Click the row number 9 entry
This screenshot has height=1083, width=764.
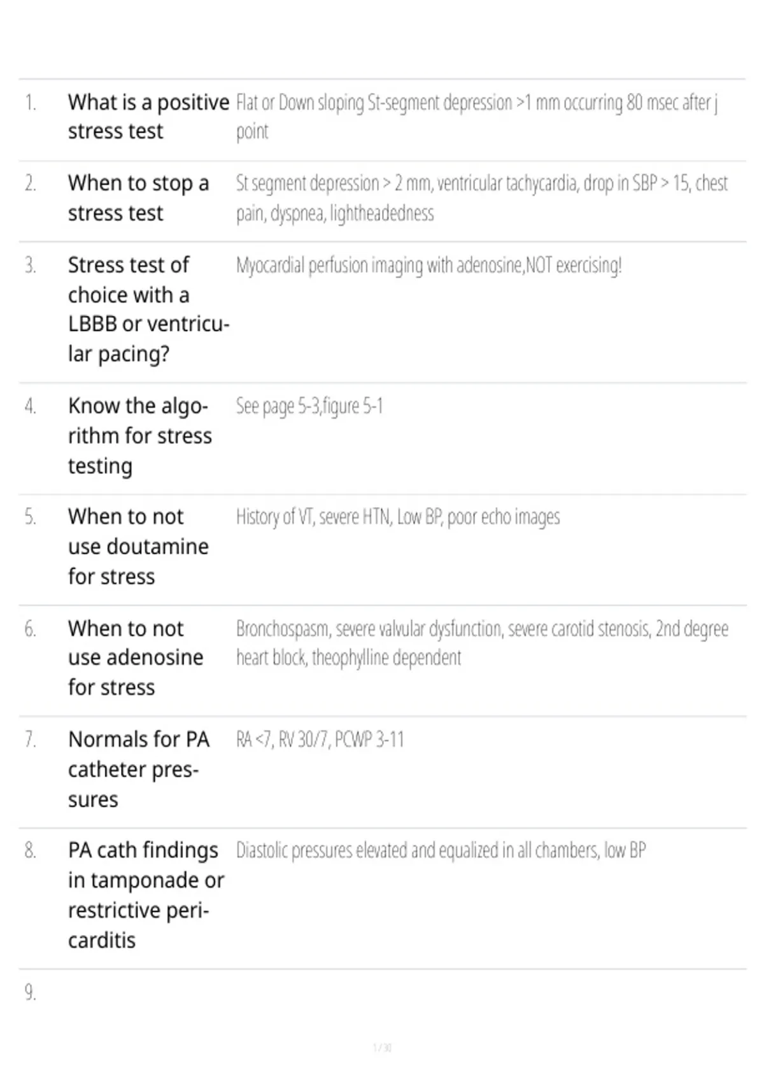click(31, 993)
